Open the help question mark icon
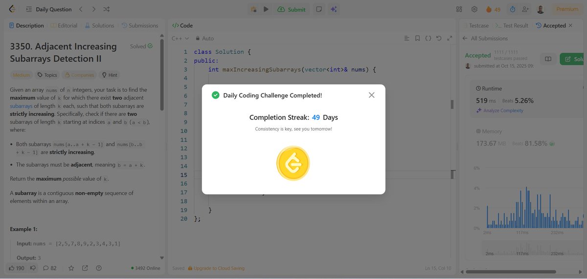The width and height of the screenshot is (587, 279). pos(99,268)
